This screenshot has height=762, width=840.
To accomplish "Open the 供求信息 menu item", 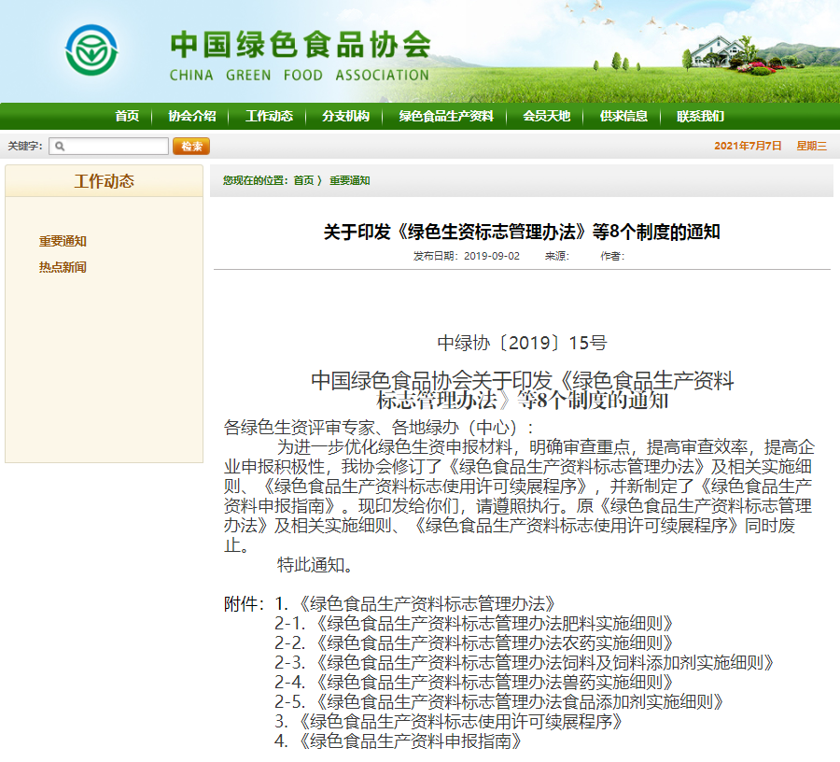I will tap(623, 117).
